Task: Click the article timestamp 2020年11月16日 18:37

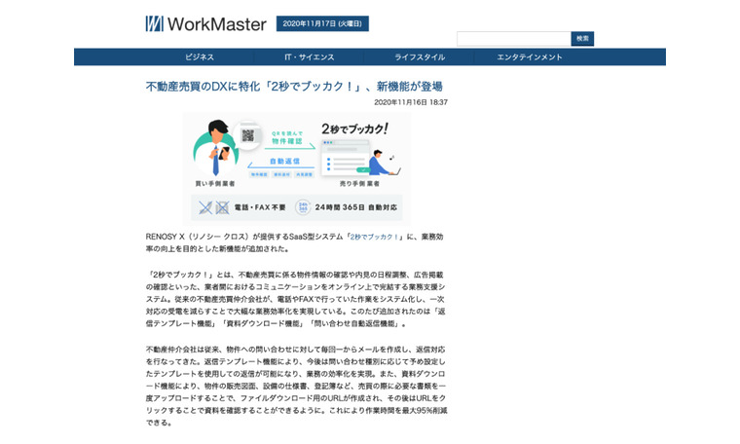Action: [x=411, y=101]
